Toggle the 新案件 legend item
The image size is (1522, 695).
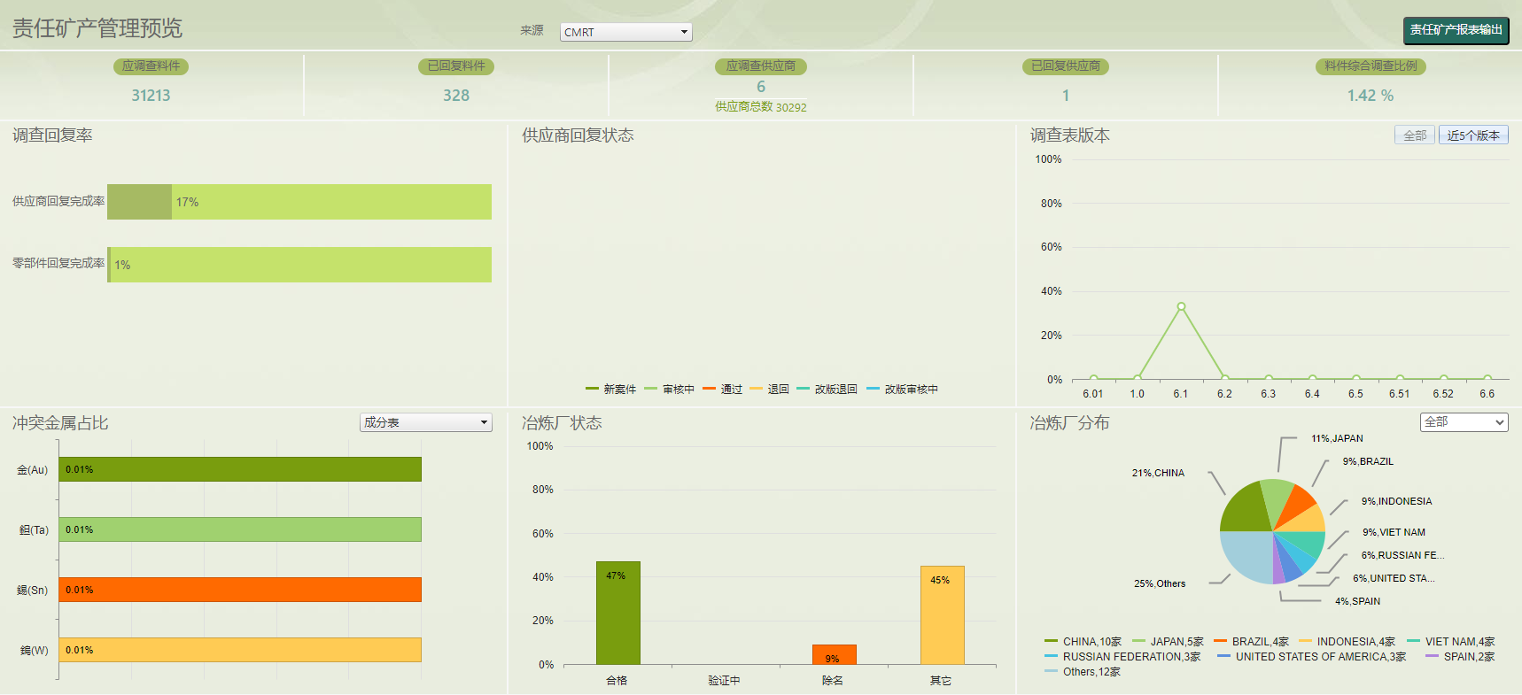(610, 389)
